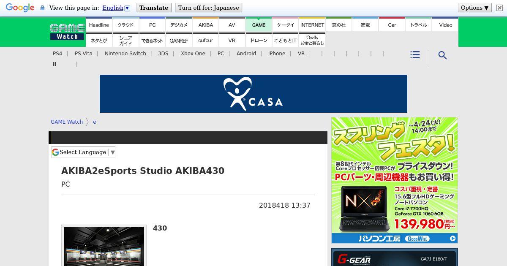507x266 pixels.
Task: Click the search magnifier icon
Action: 442,55
